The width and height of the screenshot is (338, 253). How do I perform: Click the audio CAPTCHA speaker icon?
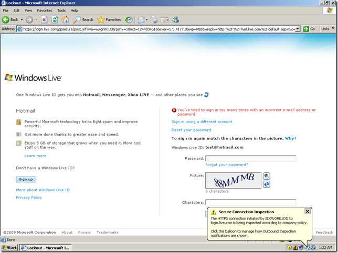coord(267,176)
